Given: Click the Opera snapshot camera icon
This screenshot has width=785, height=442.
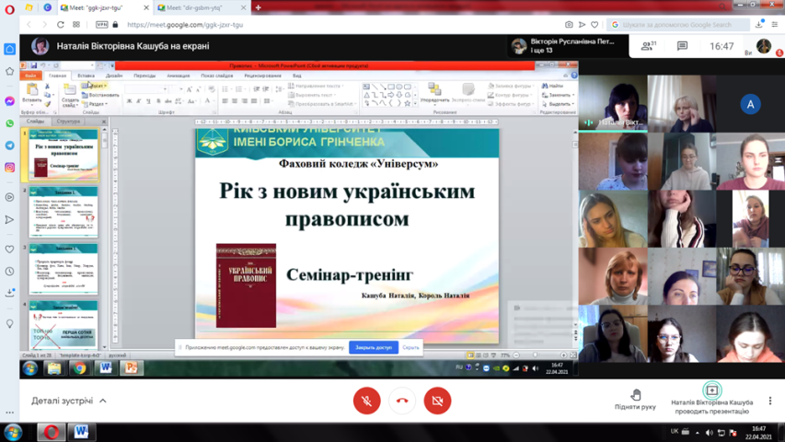Looking at the screenshot, I should (569, 25).
